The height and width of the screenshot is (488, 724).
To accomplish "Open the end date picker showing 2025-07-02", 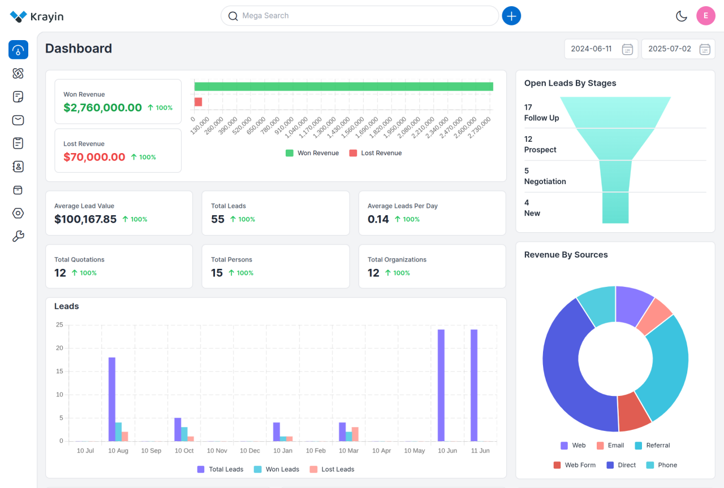I will 678,49.
